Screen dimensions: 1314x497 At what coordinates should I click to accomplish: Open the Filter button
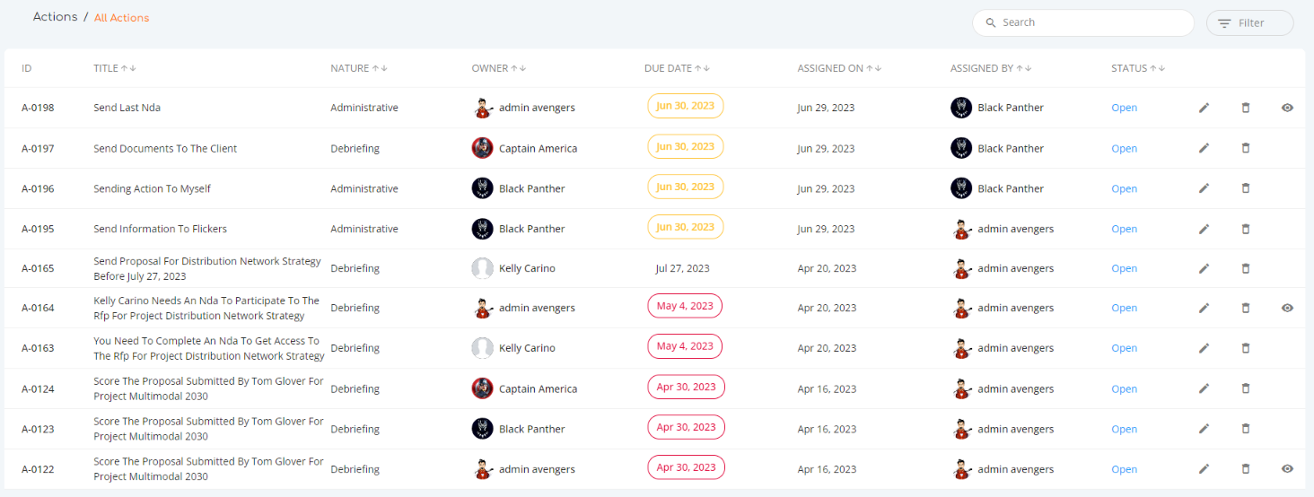click(1249, 23)
